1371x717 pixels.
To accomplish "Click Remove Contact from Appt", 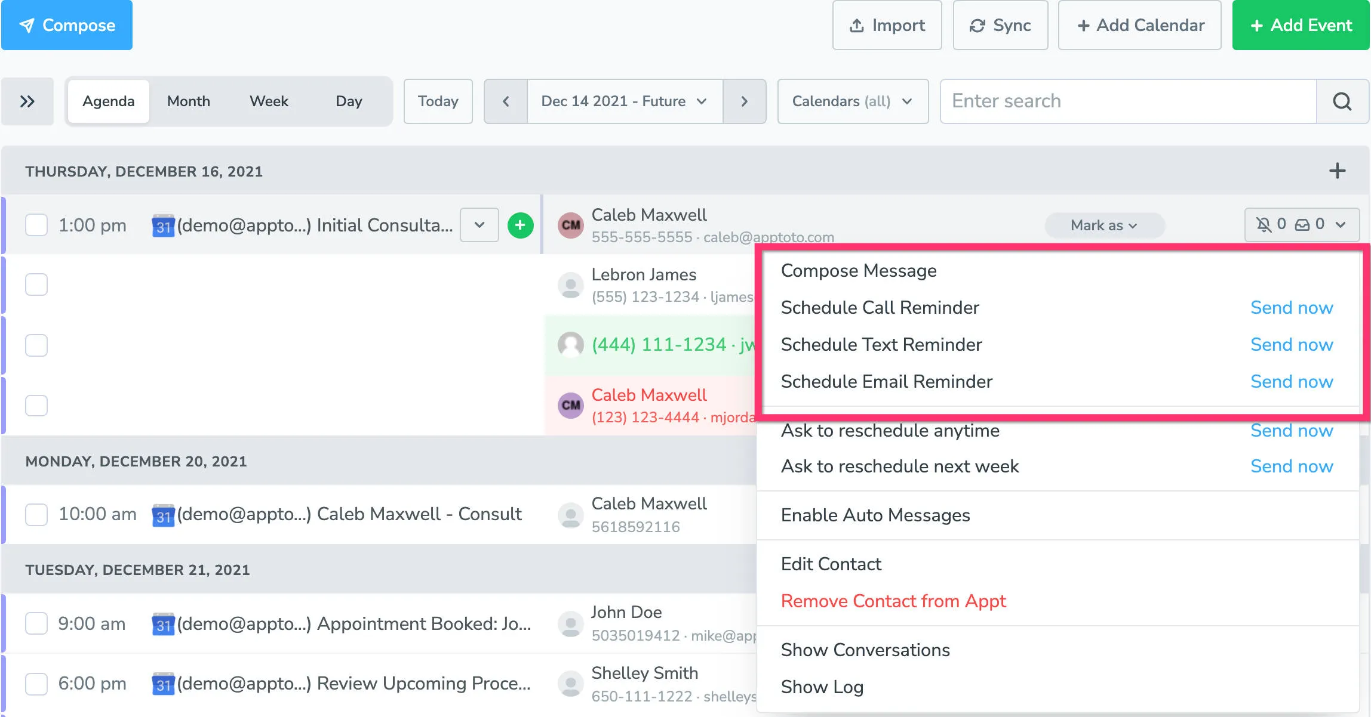I will coord(893,601).
